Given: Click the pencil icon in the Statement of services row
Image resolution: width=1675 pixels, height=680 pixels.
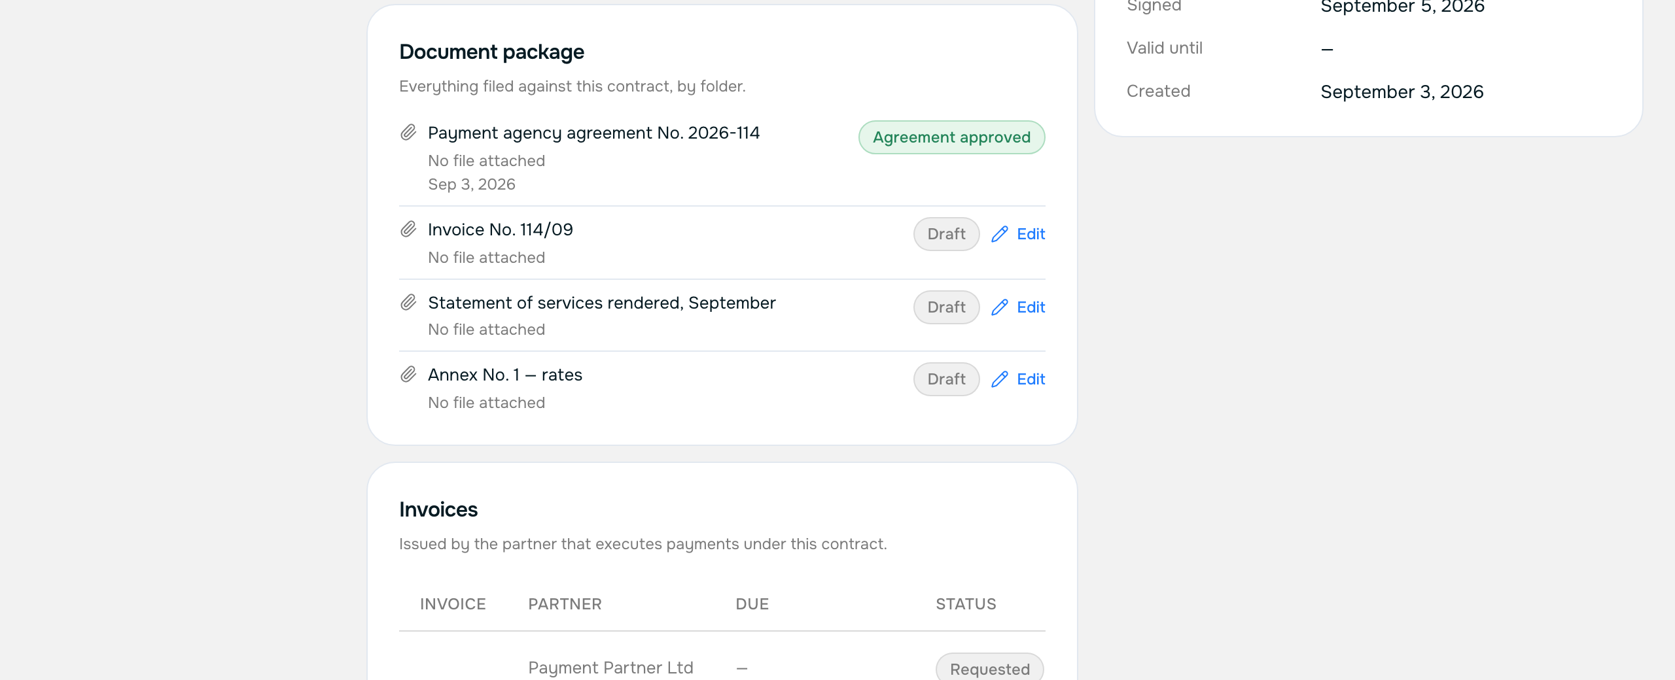Looking at the screenshot, I should coord(1000,307).
